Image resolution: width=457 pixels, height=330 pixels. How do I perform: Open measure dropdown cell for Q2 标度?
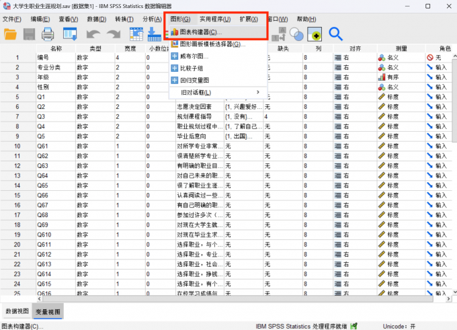(x=401, y=107)
